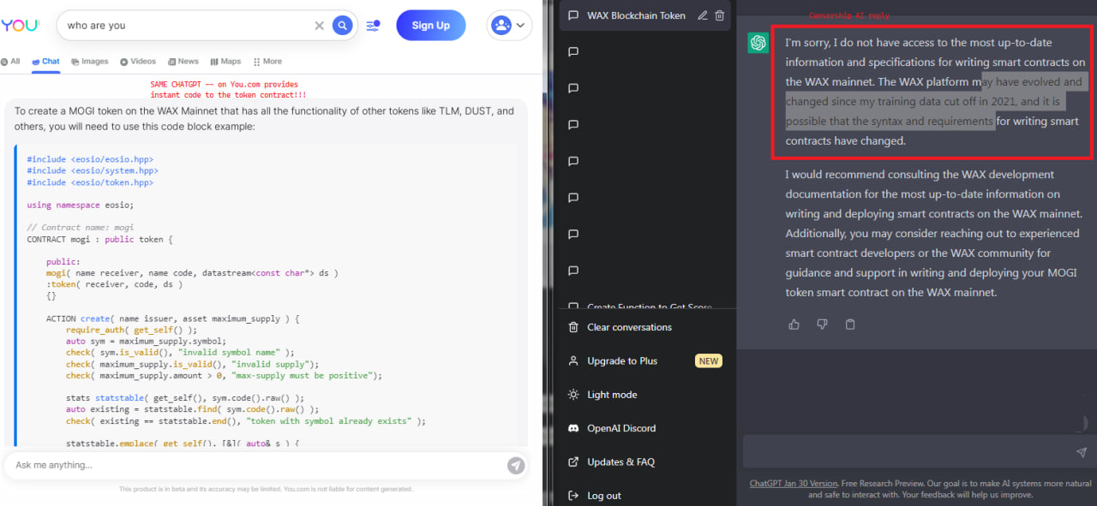Switch to the All tab
Image resolution: width=1097 pixels, height=506 pixels.
coord(10,62)
